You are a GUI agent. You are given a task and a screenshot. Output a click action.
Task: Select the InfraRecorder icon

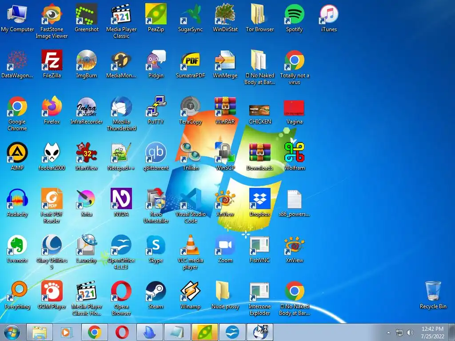click(x=87, y=110)
